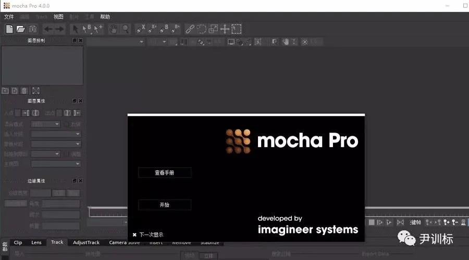Screen dimensions: 469x260
Task: Select the add X-spline (X+) tool
Action: coord(152,29)
